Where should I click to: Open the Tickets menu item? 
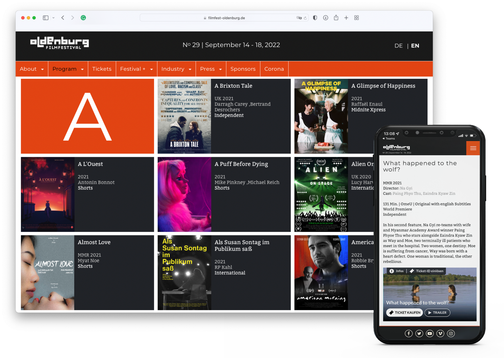(x=102, y=69)
